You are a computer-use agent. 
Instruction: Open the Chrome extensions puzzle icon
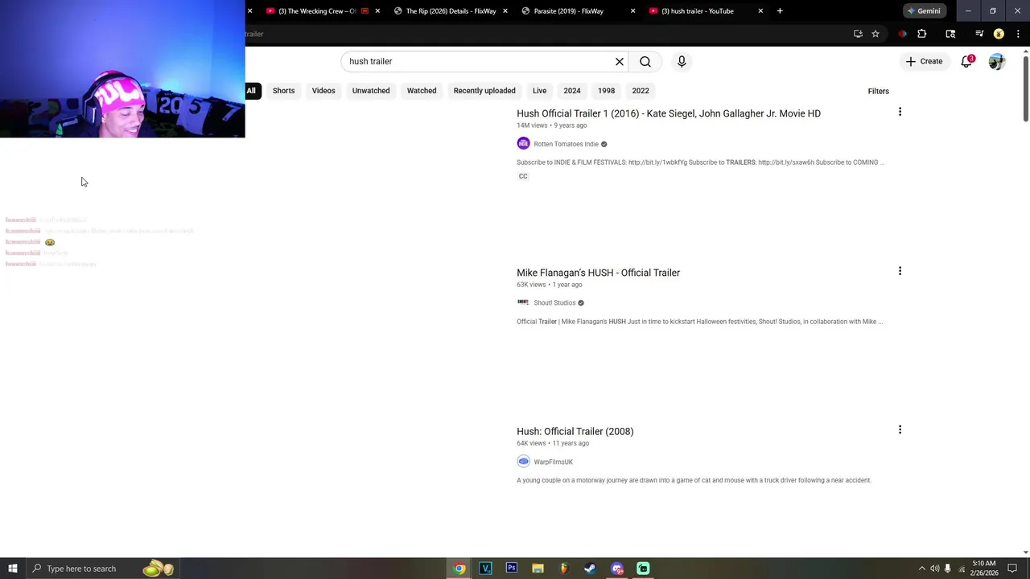pyautogui.click(x=922, y=34)
